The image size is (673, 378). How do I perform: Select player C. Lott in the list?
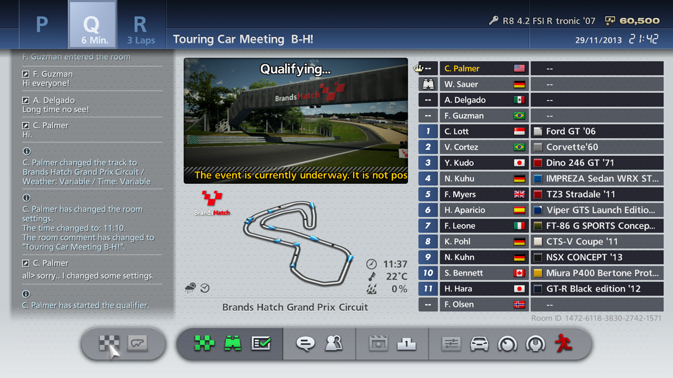(x=484, y=131)
